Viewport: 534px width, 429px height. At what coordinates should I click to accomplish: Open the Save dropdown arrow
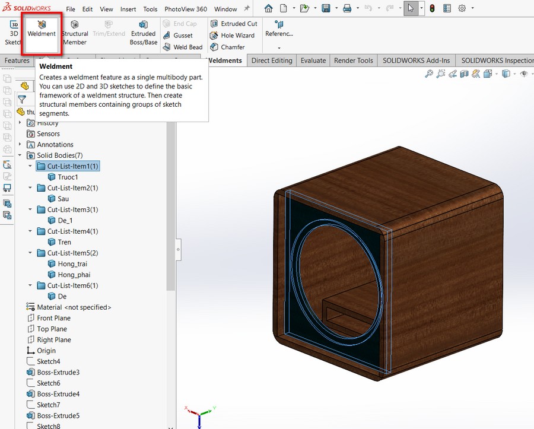click(336, 8)
